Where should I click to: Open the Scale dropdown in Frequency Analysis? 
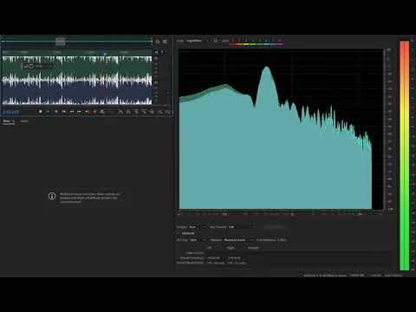[x=198, y=41]
